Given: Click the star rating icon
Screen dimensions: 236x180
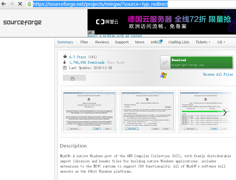Looking at the screenshot, I should click(x=65, y=56).
